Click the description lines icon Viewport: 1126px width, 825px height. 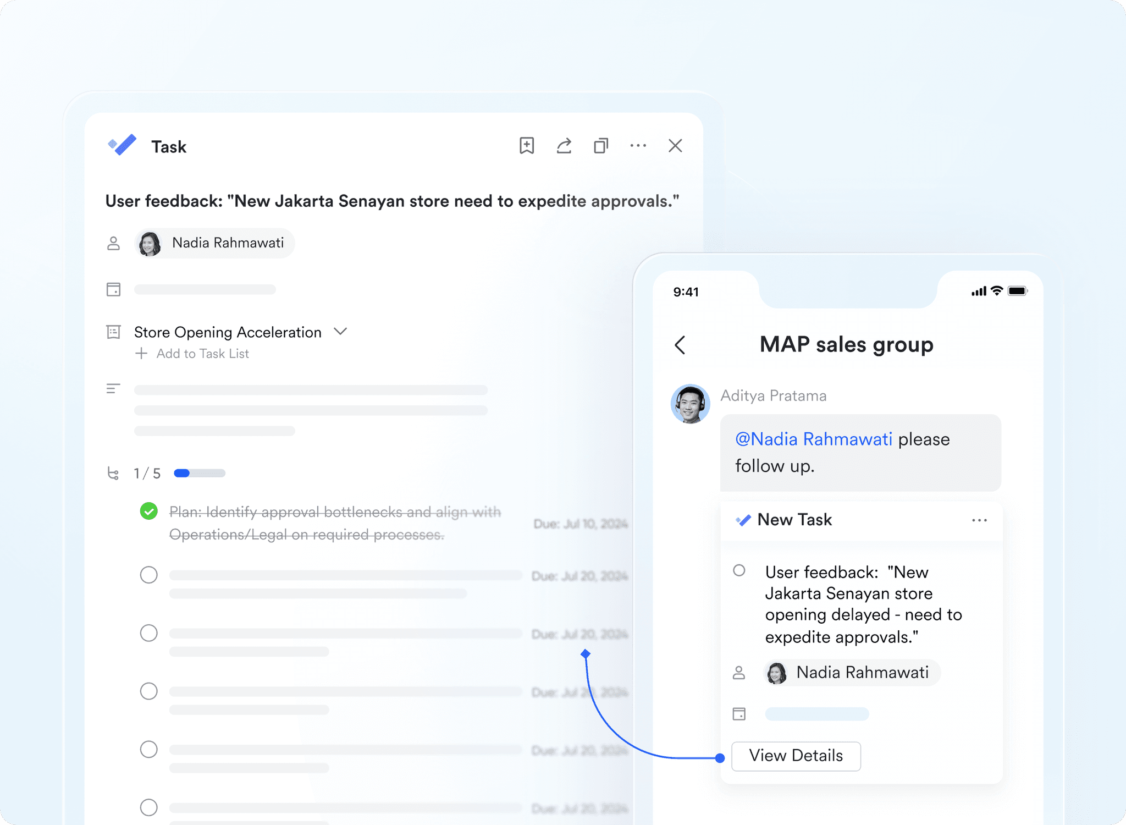[113, 389]
